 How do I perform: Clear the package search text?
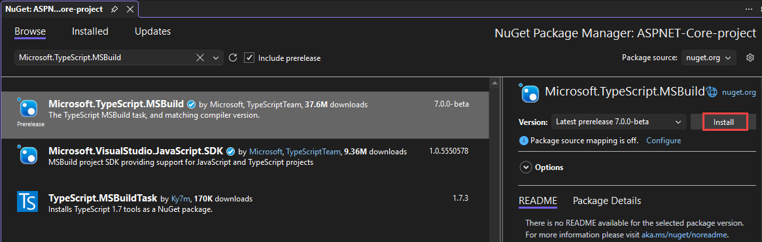200,58
